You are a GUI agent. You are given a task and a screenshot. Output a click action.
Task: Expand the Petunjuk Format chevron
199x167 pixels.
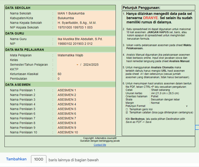tap(187, 106)
